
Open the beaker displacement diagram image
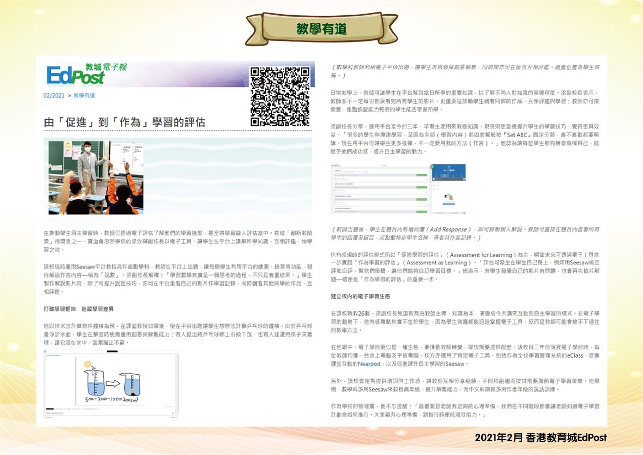coord(111,384)
